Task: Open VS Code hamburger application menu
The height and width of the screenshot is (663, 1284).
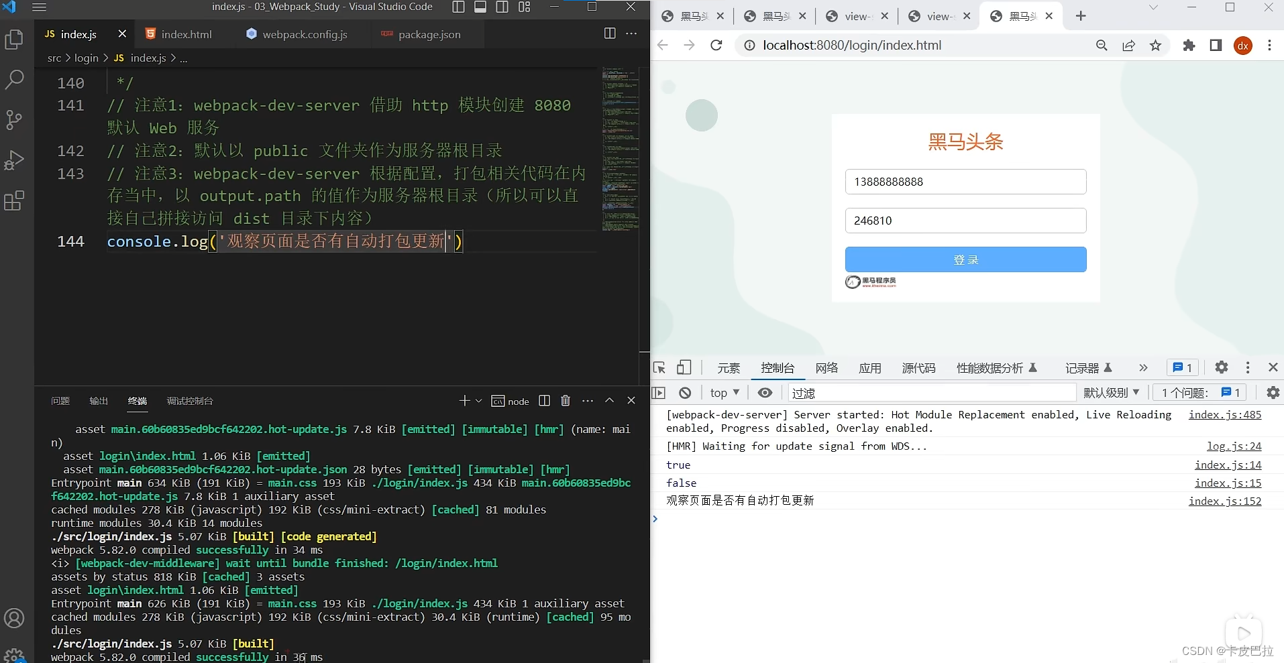Action: click(x=39, y=7)
